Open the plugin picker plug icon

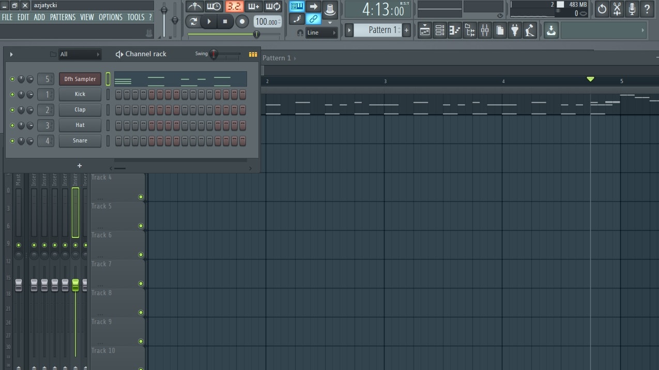point(515,30)
